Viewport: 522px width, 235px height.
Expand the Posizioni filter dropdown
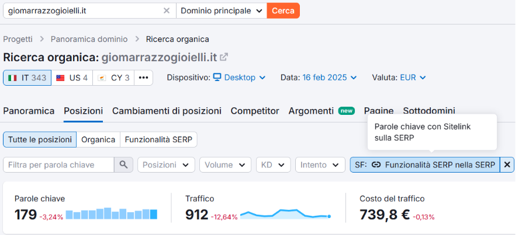(166, 165)
